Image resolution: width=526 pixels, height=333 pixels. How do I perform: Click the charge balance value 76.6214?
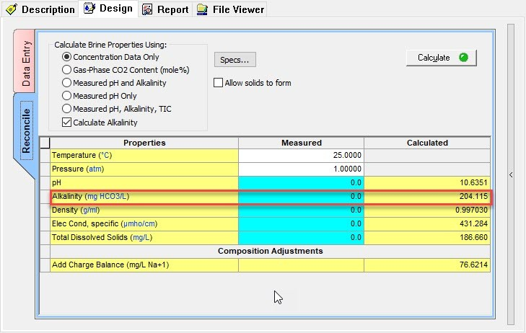[473, 265]
